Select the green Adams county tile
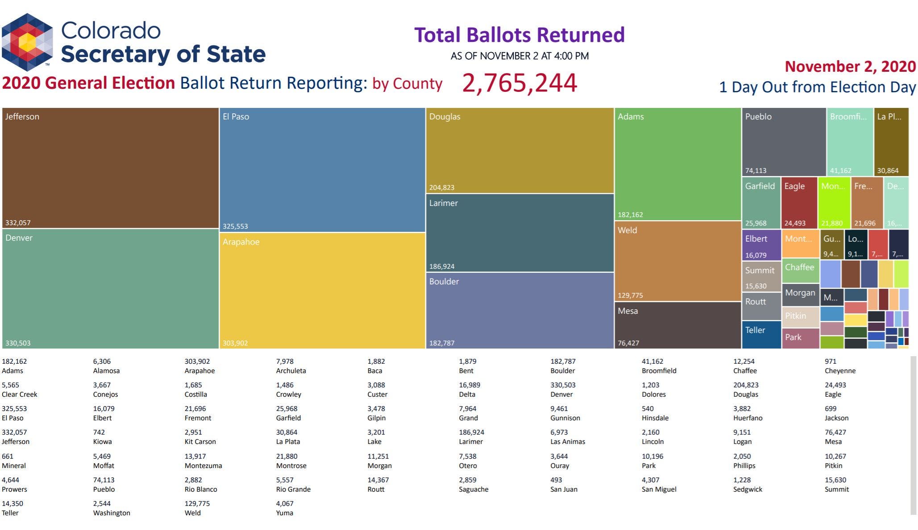Image resolution: width=918 pixels, height=530 pixels. [x=677, y=164]
